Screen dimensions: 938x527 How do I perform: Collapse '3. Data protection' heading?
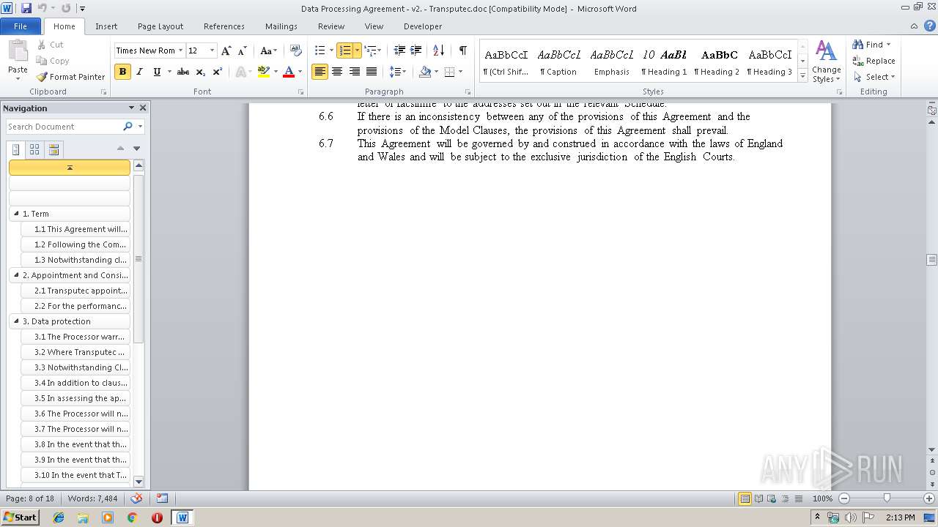[16, 321]
